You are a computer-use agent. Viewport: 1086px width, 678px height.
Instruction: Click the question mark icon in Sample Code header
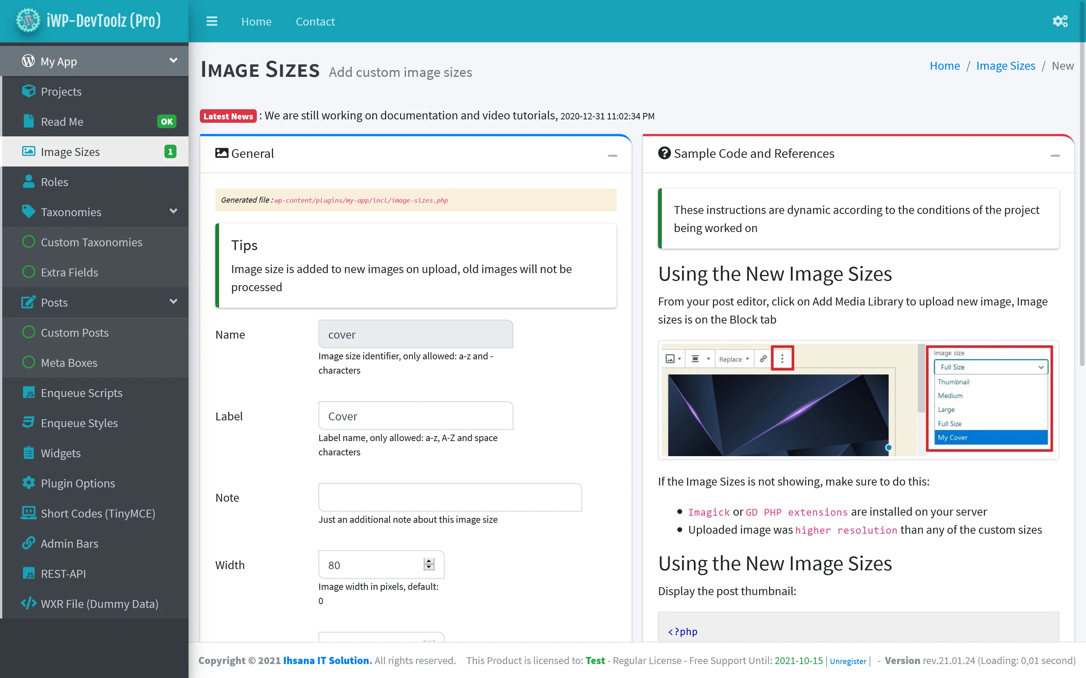[664, 153]
